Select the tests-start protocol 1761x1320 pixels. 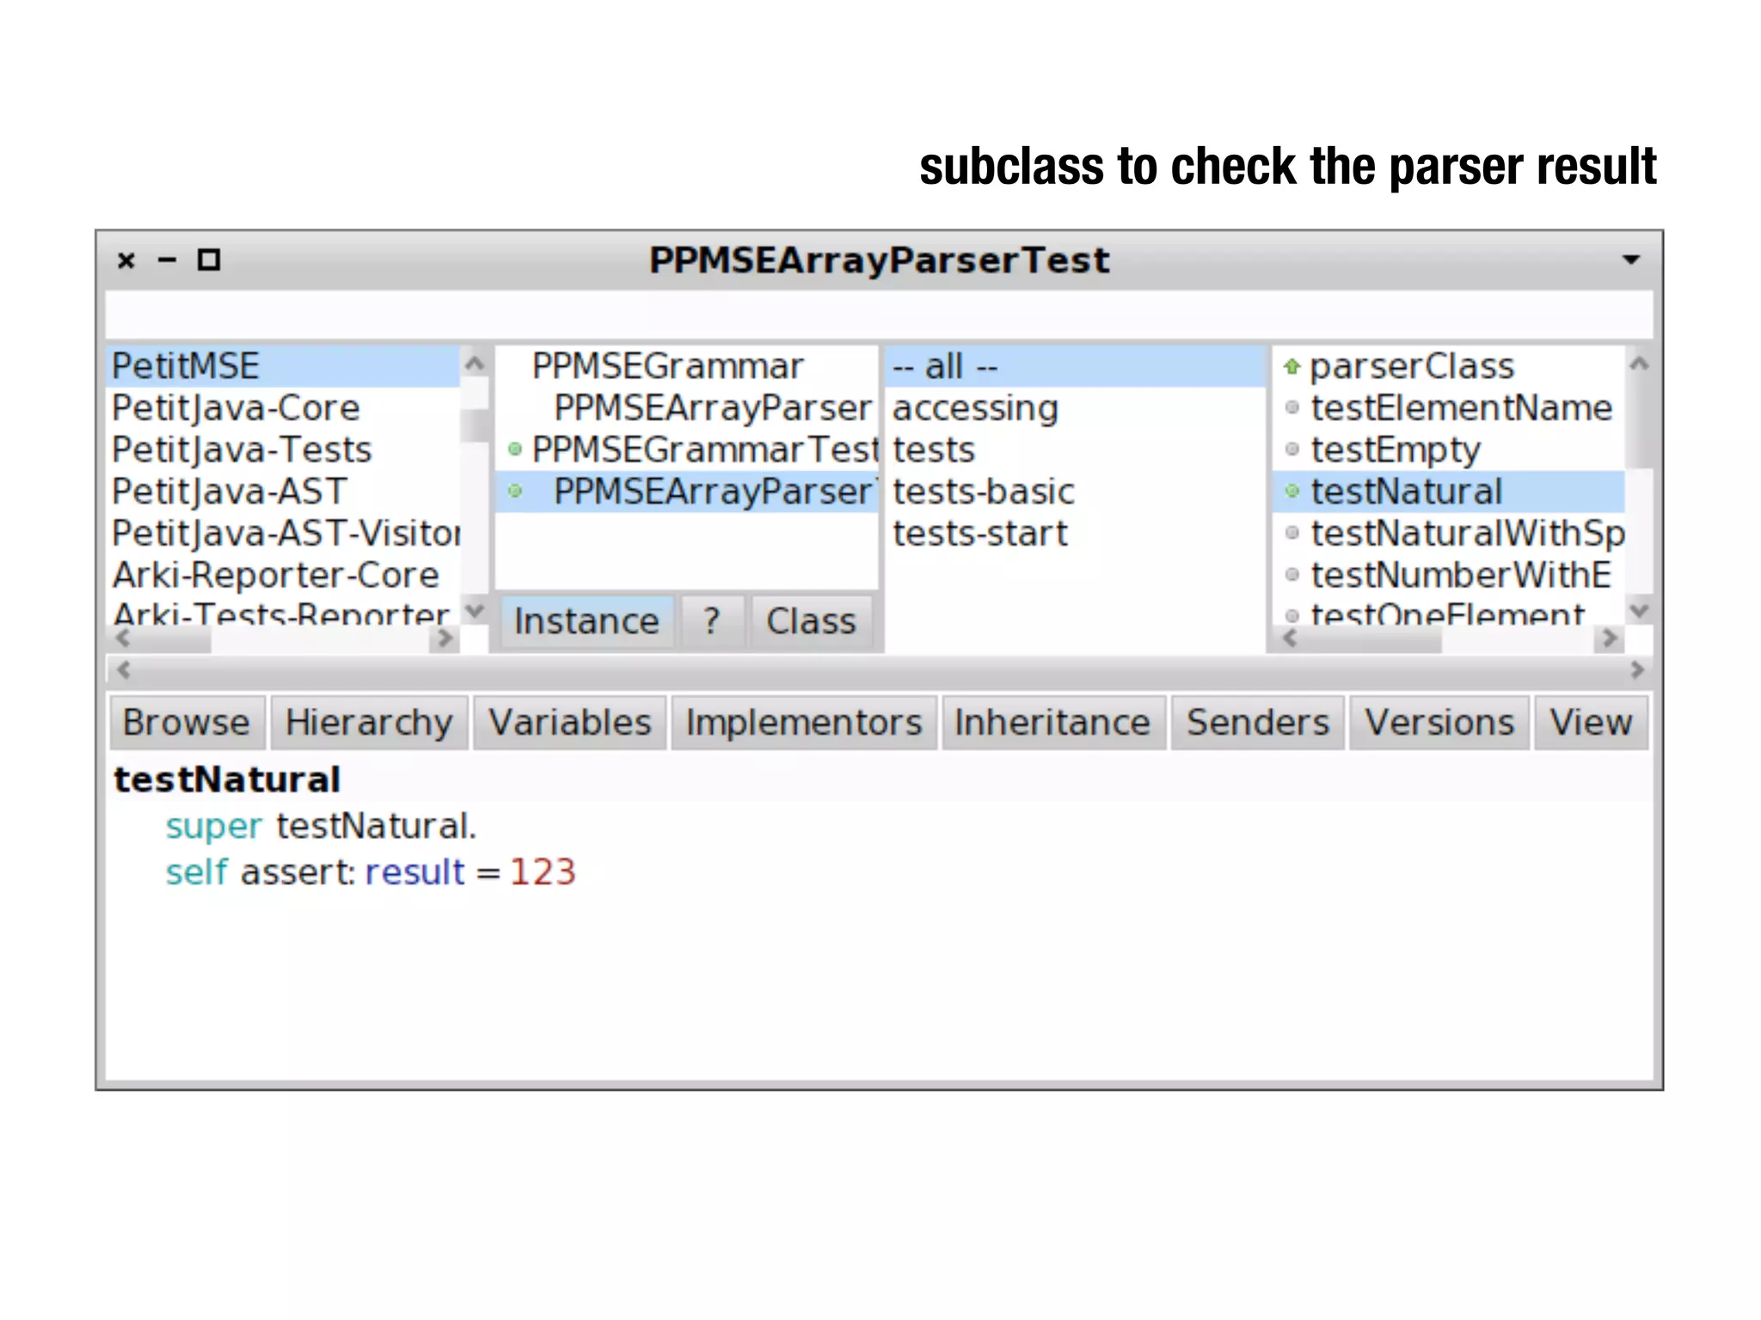(x=1075, y=533)
